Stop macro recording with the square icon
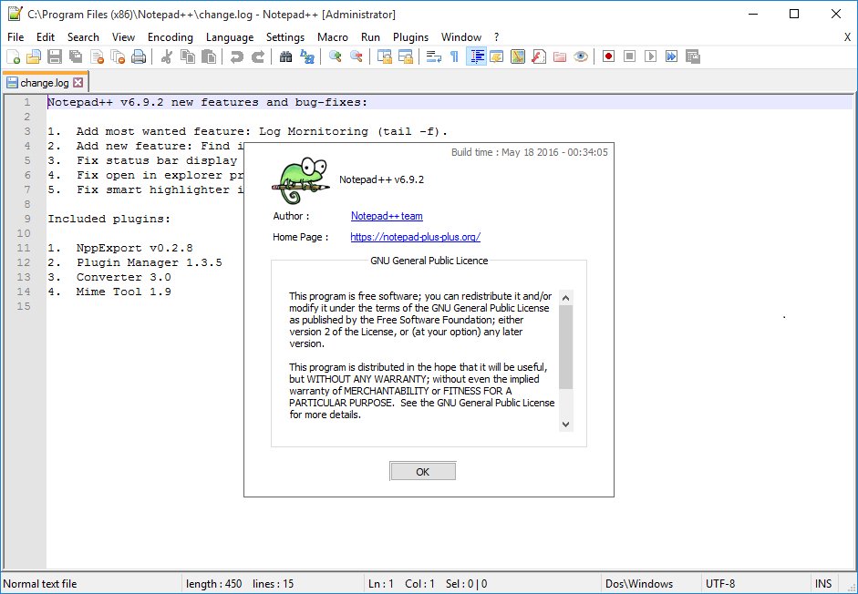Image resolution: width=858 pixels, height=594 pixels. pyautogui.click(x=629, y=56)
